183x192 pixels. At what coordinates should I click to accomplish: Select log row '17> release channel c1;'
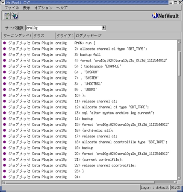tap(90, 136)
